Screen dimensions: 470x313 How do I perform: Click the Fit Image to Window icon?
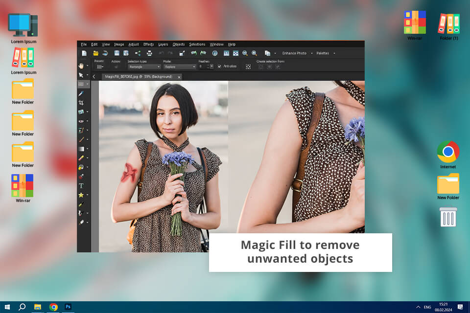[x=235, y=53]
